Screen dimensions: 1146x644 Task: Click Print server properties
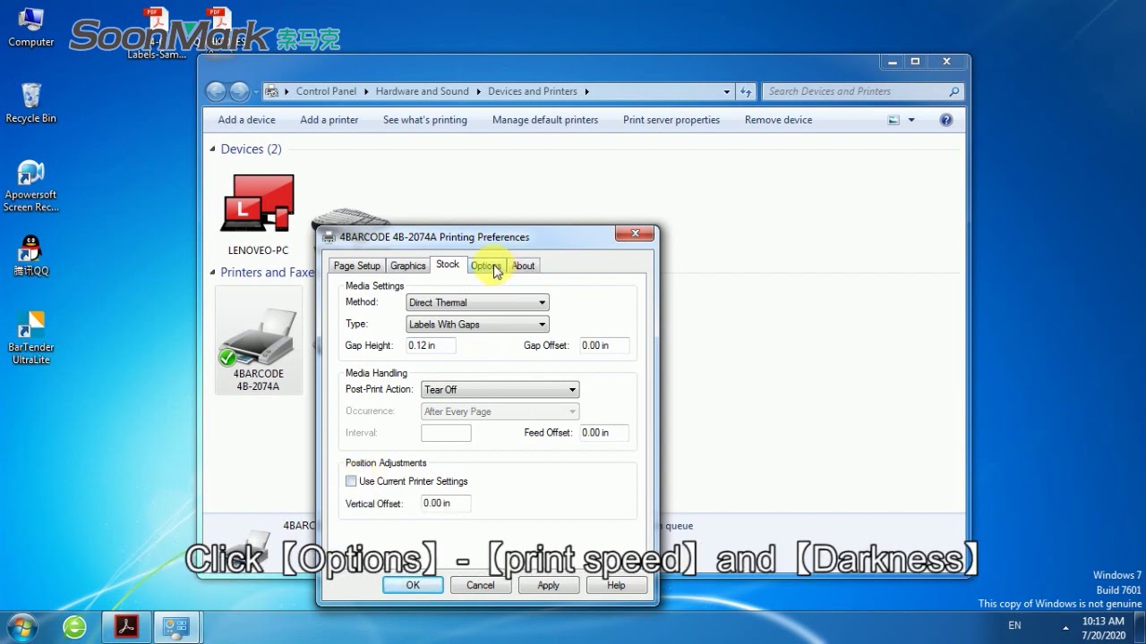(671, 120)
